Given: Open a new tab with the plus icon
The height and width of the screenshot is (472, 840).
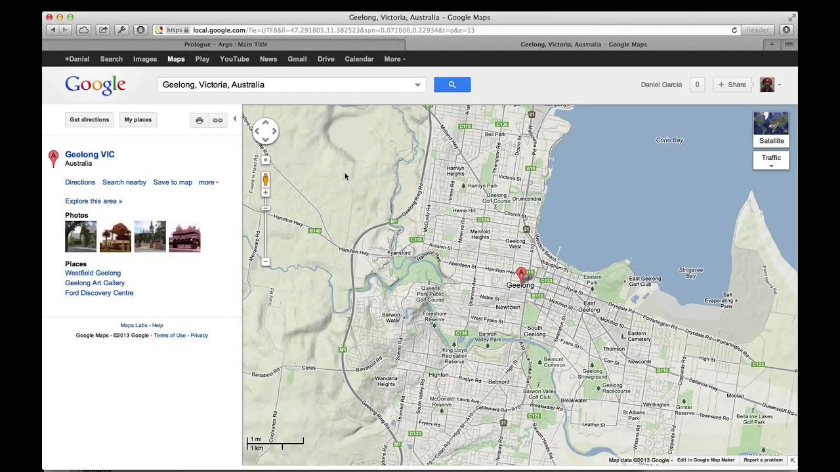Looking at the screenshot, I should click(x=772, y=45).
